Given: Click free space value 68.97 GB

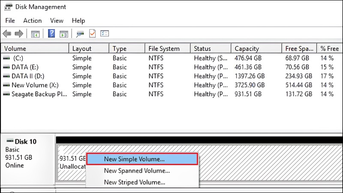Looking at the screenshot, I should click(297, 58).
